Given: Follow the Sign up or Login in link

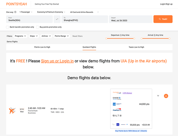Looking at the screenshot, I should (57, 61).
